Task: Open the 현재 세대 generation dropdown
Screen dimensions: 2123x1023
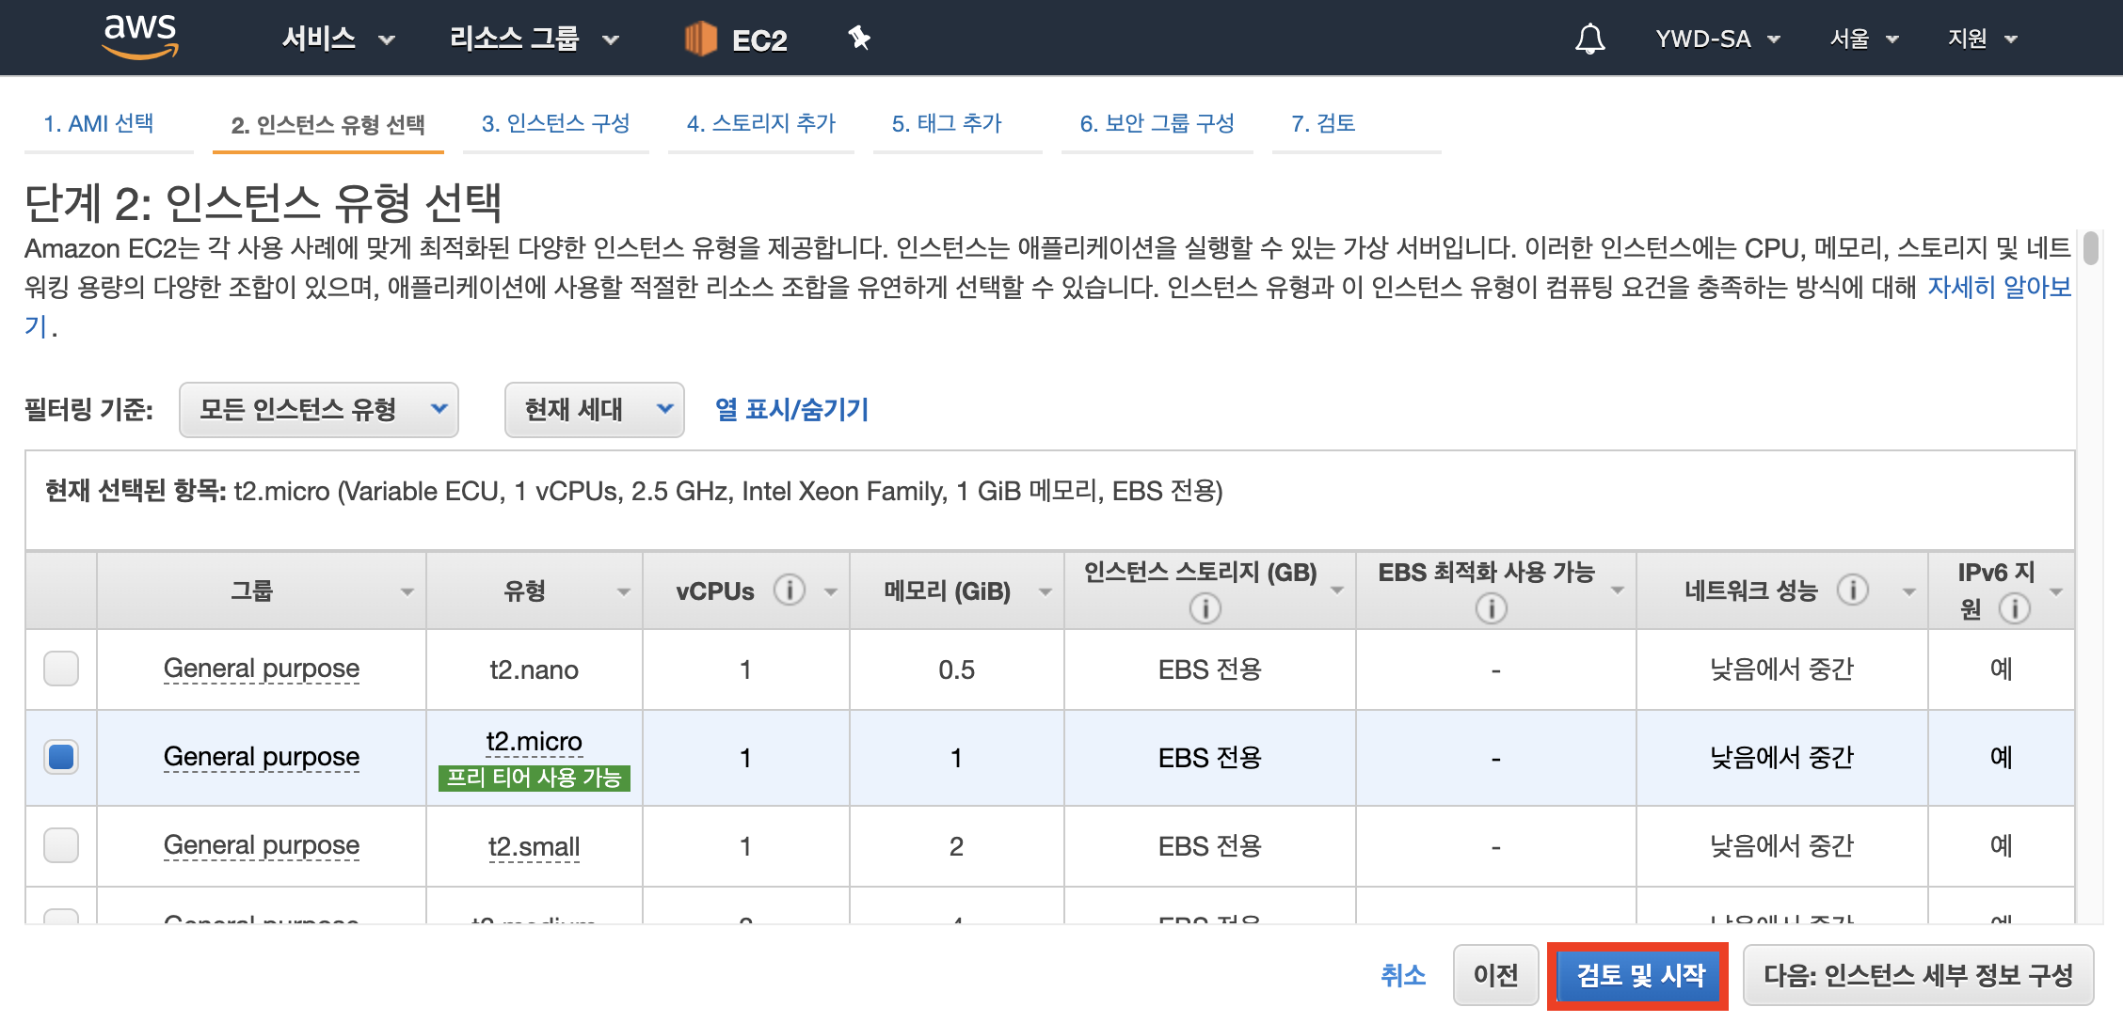Action: pos(594,409)
